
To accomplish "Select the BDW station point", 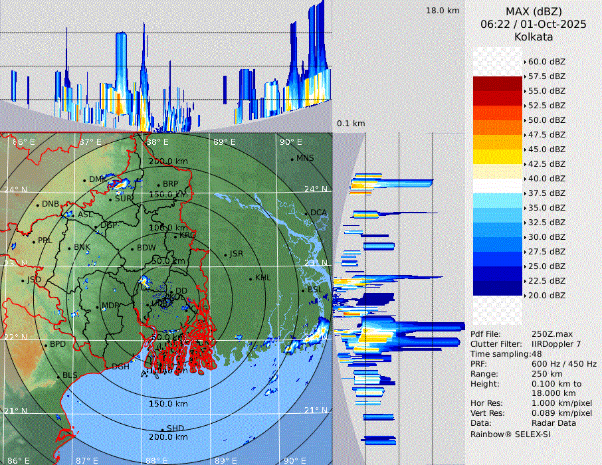I will [132, 249].
